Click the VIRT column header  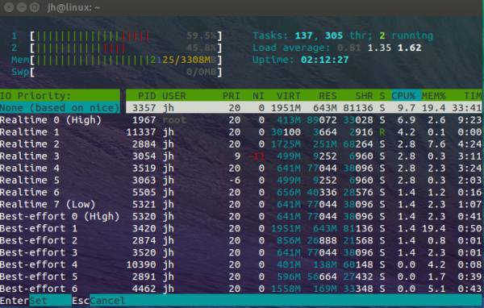pos(288,96)
